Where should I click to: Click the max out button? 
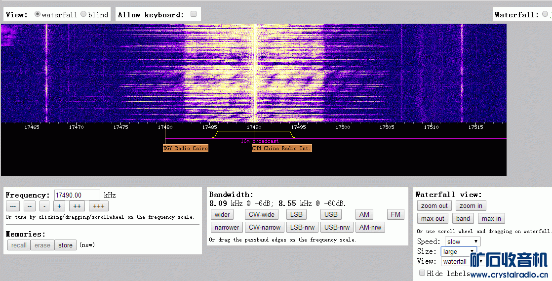click(433, 218)
